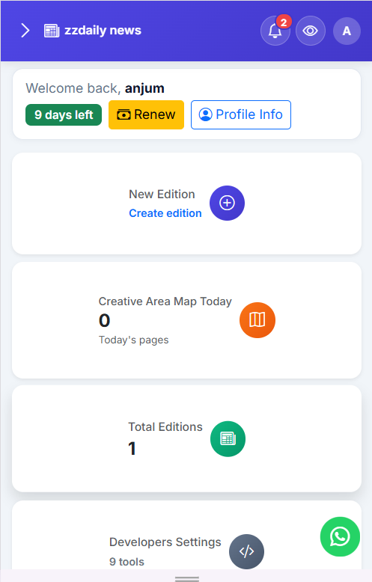The width and height of the screenshot is (372, 582).
Task: Click the Total Editions label
Action: click(x=165, y=427)
